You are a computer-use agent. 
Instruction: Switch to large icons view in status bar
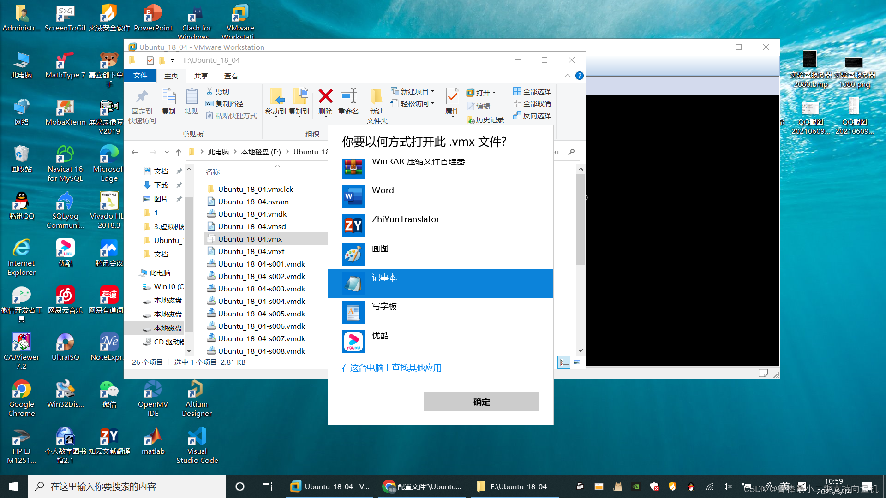click(577, 362)
